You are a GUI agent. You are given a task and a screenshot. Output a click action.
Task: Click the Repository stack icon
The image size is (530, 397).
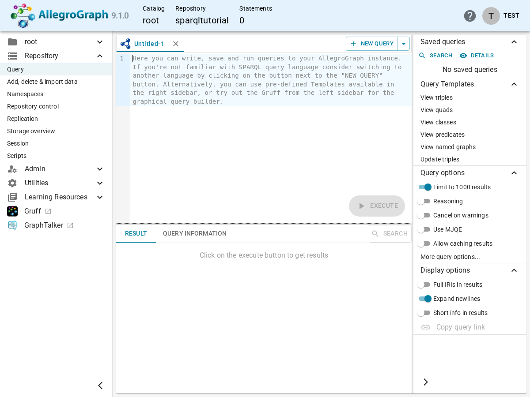point(12,56)
